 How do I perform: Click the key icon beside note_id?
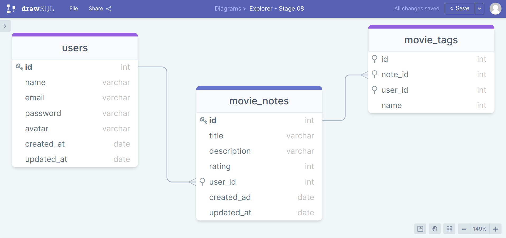(x=375, y=74)
